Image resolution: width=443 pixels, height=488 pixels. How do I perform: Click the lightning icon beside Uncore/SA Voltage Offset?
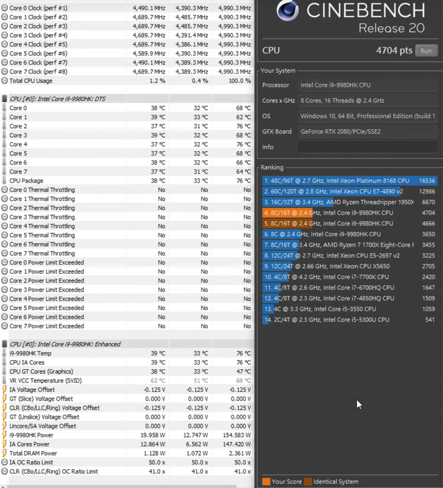4,426
